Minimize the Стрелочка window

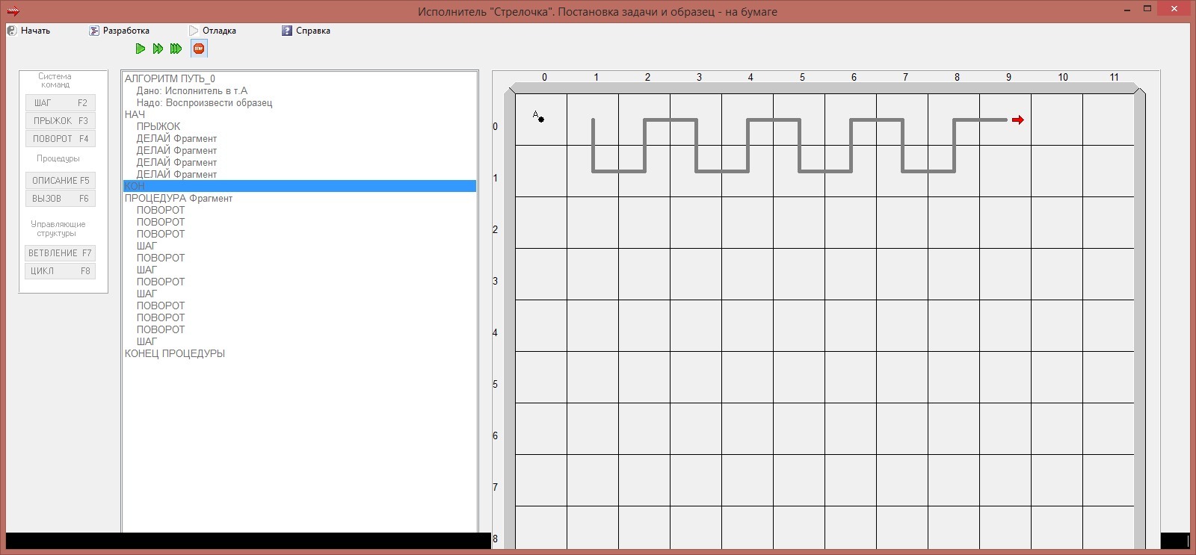pos(1127,9)
